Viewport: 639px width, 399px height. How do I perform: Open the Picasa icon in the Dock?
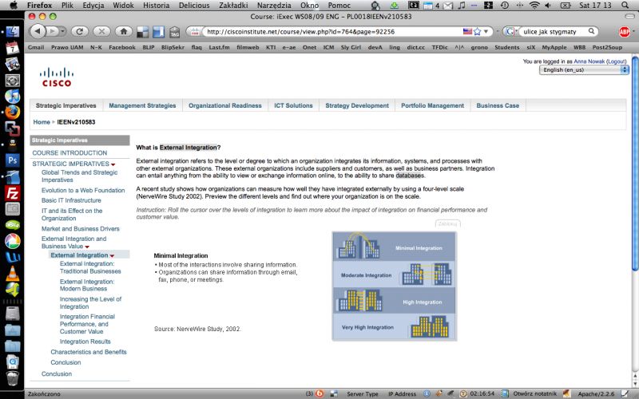12,241
